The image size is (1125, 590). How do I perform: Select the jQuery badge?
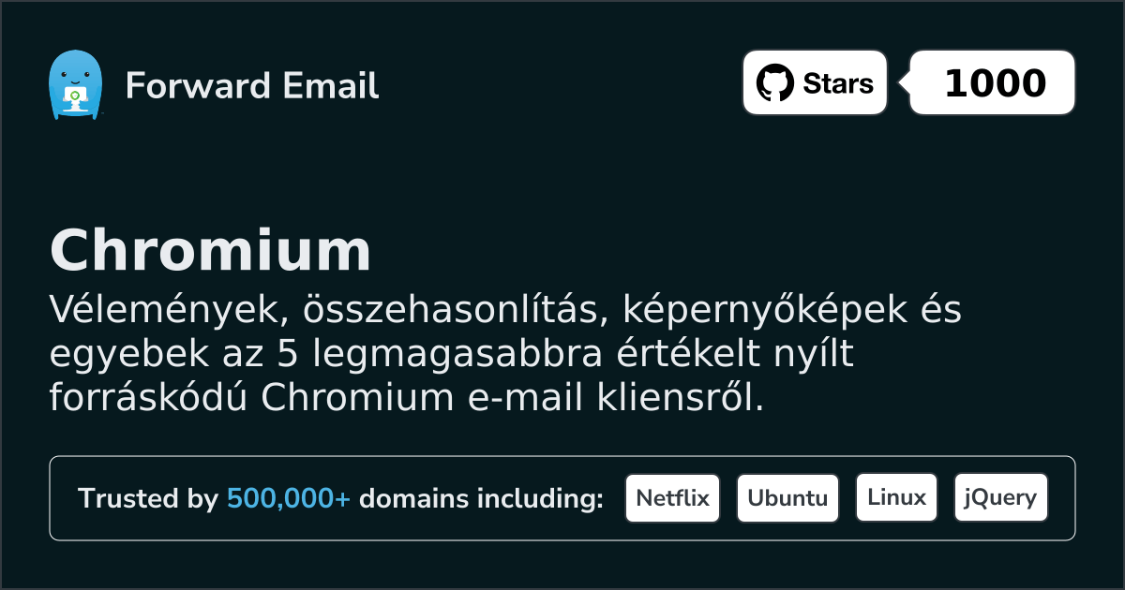(x=1000, y=498)
